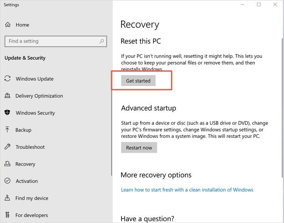284x223 pixels.
Task: Click the Home house icon
Action: coord(8,25)
